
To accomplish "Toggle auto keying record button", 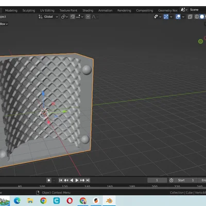I will (x=49, y=180).
